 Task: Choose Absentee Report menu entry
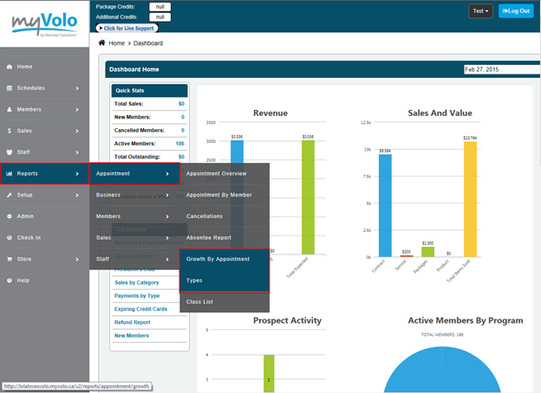208,237
